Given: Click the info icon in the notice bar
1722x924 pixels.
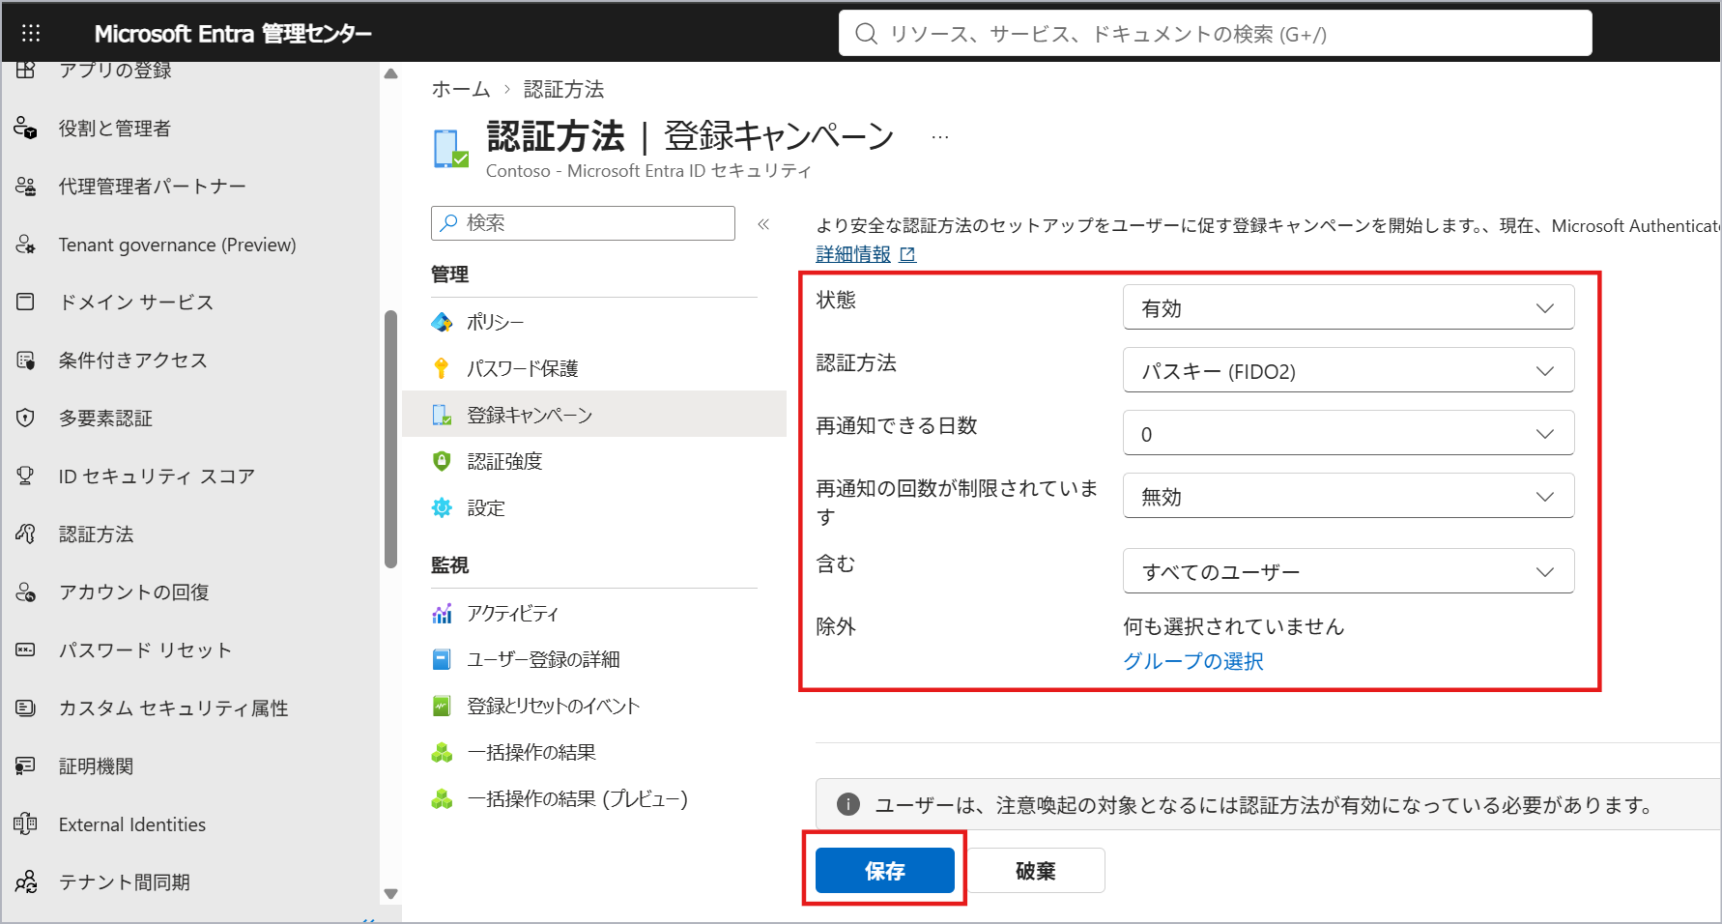Looking at the screenshot, I should pyautogui.click(x=847, y=804).
